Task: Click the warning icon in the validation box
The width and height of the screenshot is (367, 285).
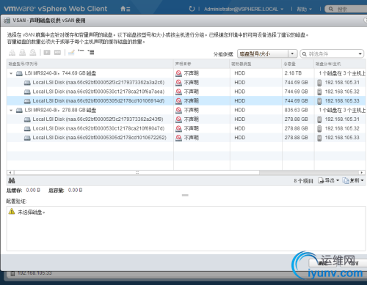Action: click(x=12, y=212)
